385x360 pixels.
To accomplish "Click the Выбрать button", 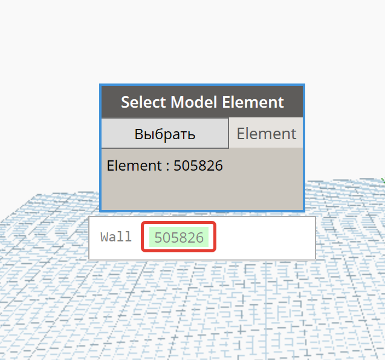I will pos(165,134).
